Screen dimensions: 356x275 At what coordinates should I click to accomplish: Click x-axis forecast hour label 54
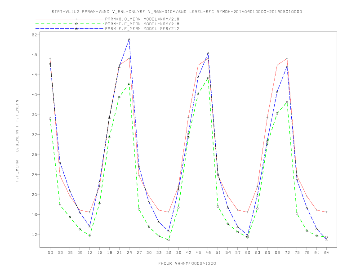tap(228, 253)
